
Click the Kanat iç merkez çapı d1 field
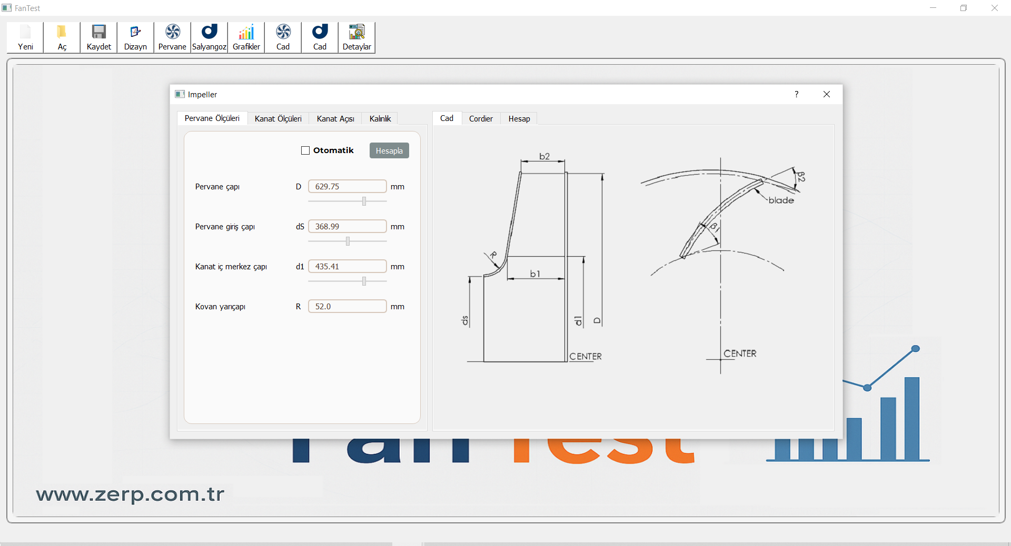pos(347,267)
